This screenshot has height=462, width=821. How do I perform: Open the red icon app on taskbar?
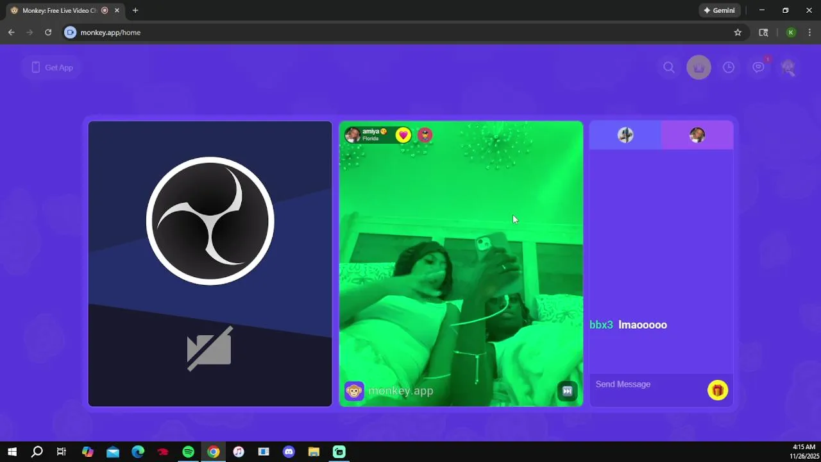(x=163, y=452)
